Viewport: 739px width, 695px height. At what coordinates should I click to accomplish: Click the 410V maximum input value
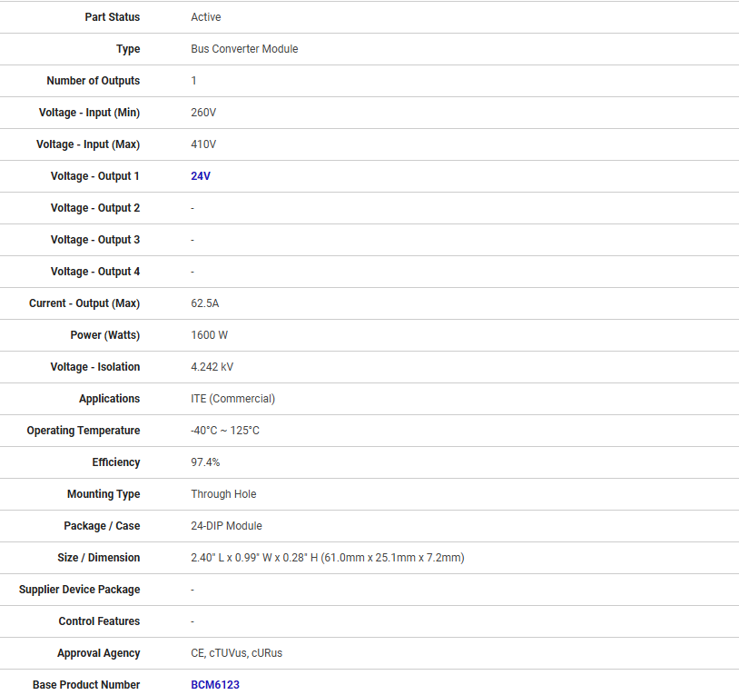[x=203, y=144]
